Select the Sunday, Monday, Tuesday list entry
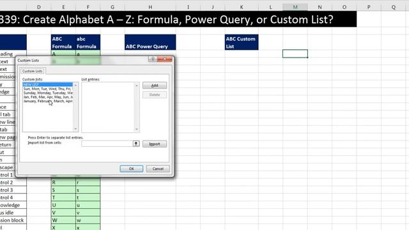The image size is (409, 230). (48, 93)
